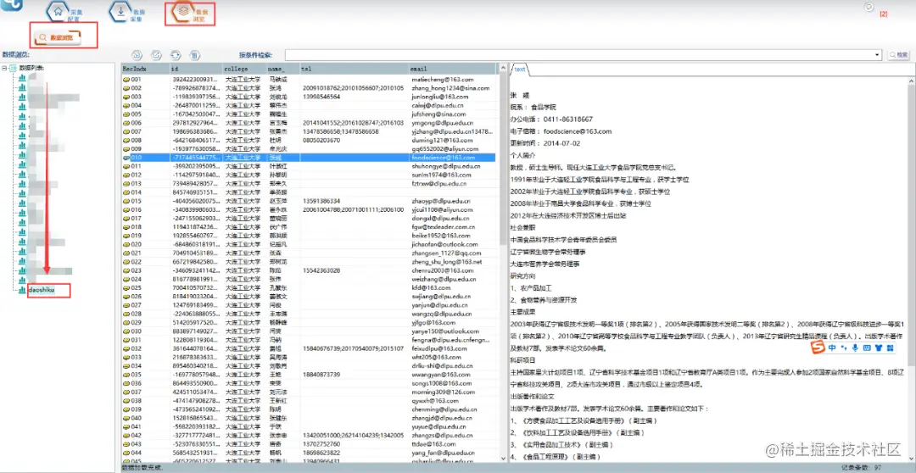
Task: Click tel cell 13702752760
Action: point(322,444)
